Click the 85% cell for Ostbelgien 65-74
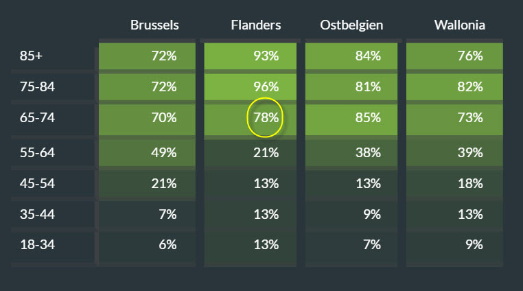 [368, 118]
